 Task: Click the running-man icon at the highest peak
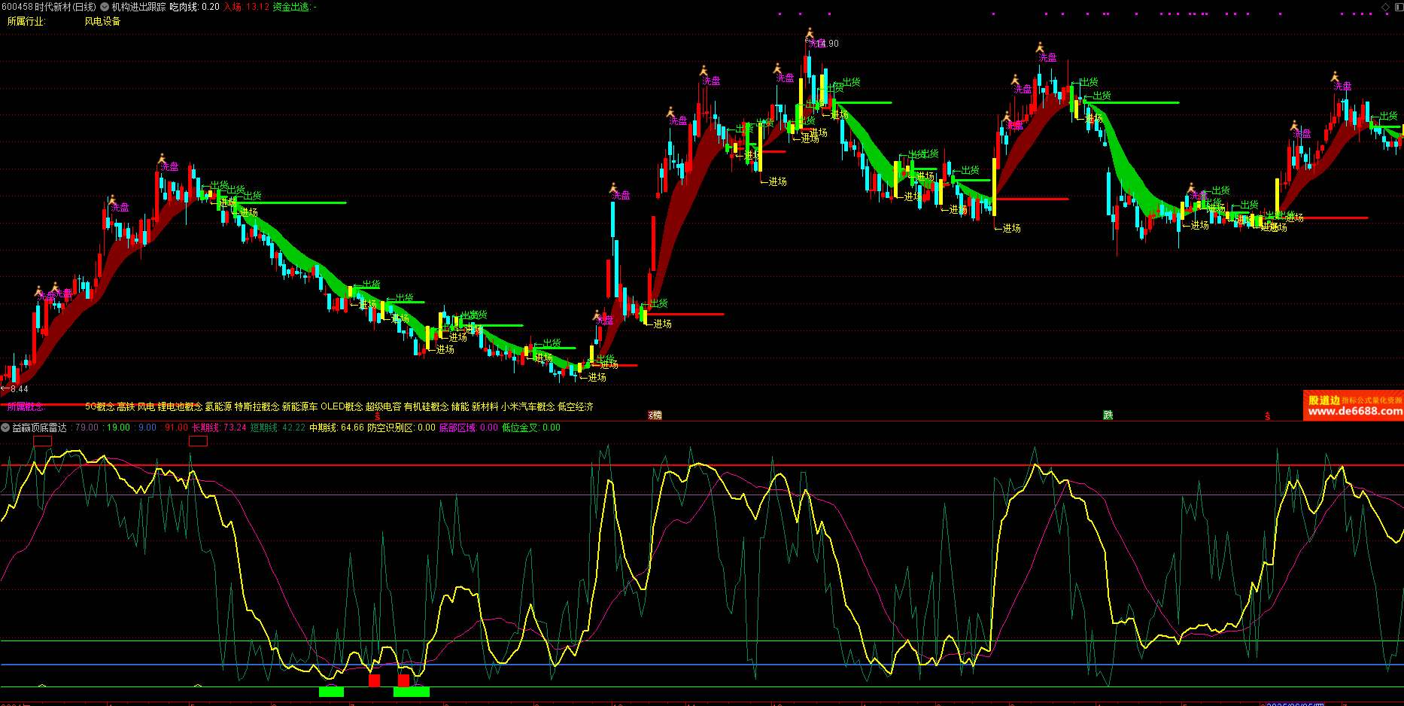click(x=810, y=33)
